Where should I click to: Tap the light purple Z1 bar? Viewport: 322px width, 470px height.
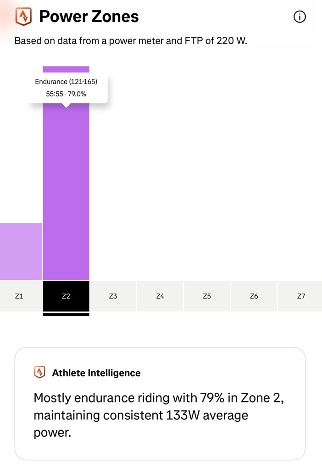point(21,252)
